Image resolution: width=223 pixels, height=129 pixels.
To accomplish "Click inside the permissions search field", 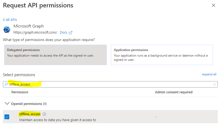I will 110,84.
